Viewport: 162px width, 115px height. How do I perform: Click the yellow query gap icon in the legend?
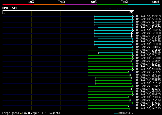coord(21,113)
